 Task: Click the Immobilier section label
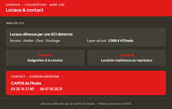15,23
